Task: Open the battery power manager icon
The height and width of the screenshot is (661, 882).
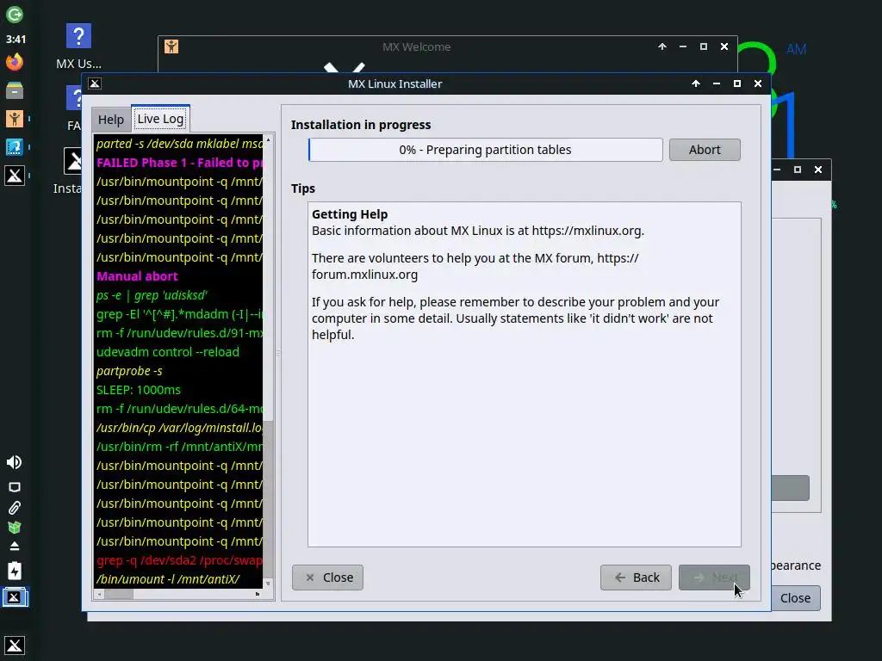Action: tap(15, 571)
